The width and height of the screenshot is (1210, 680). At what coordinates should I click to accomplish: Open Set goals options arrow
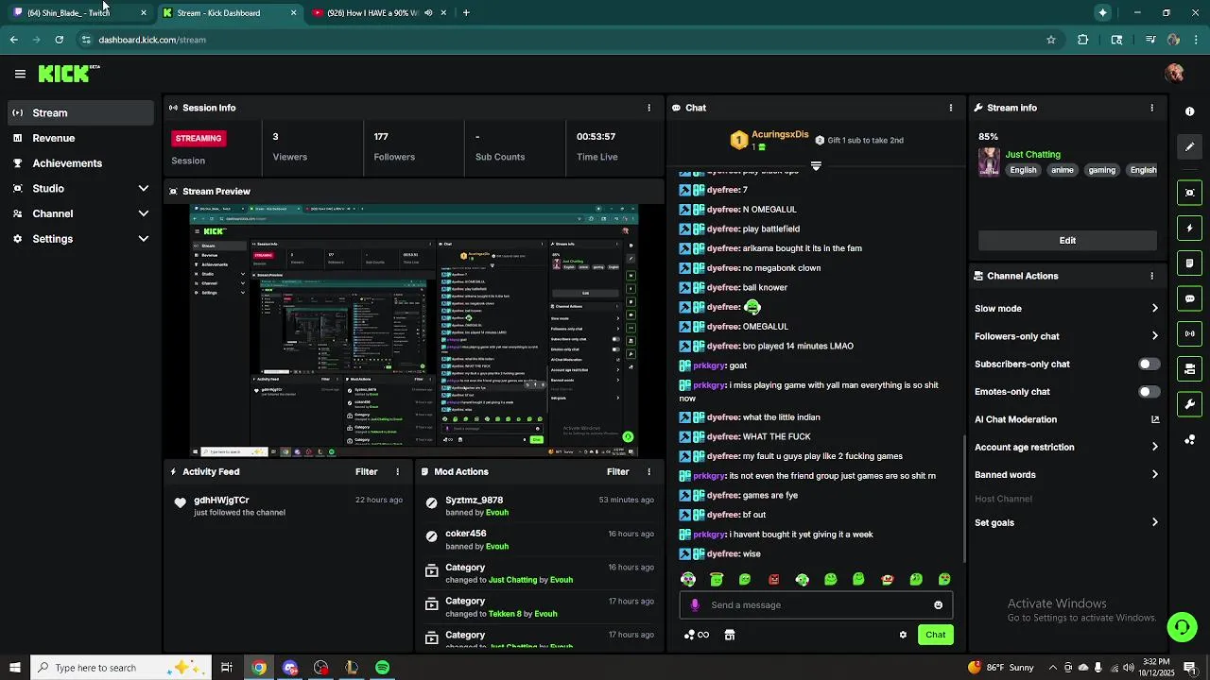coord(1154,522)
